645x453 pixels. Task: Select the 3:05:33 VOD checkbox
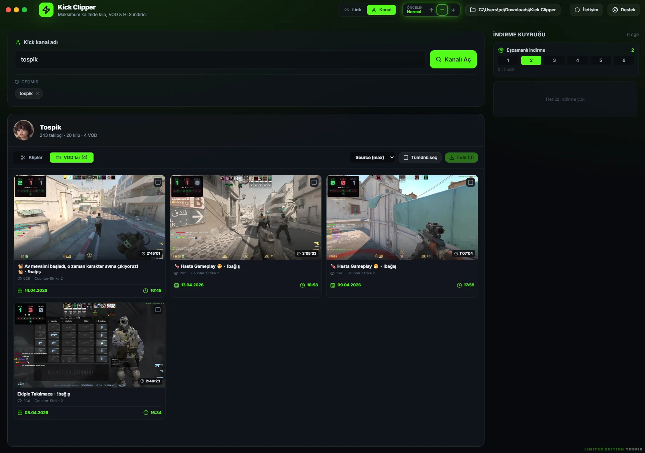pos(314,182)
